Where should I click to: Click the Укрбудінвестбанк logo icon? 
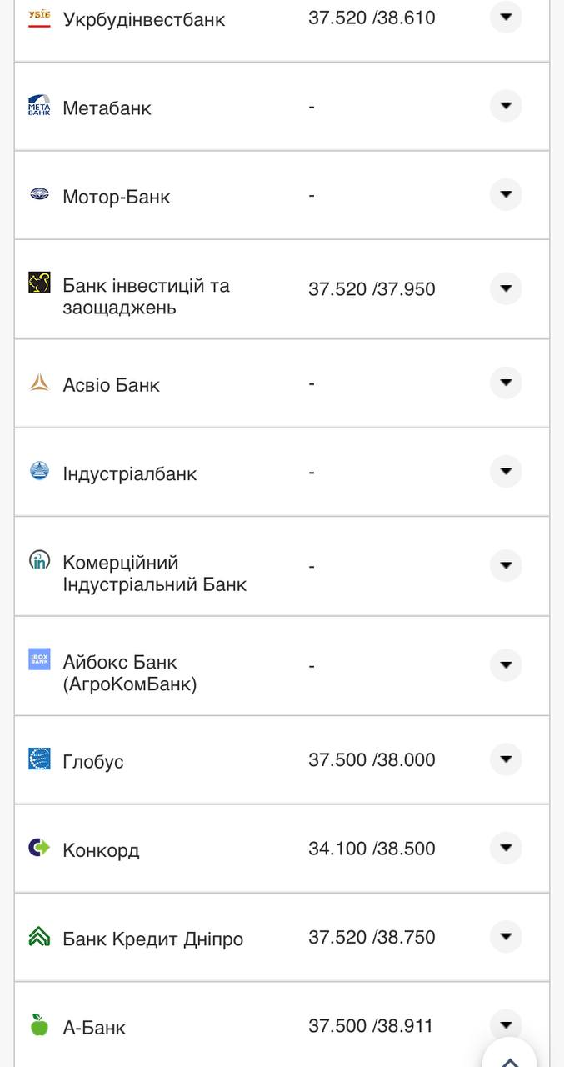pos(39,17)
